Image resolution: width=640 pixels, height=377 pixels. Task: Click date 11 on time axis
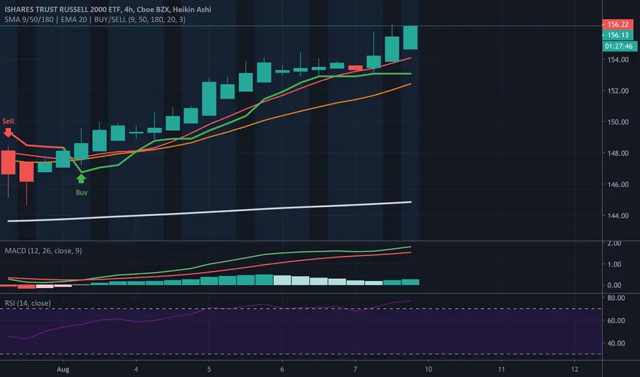coord(501,369)
